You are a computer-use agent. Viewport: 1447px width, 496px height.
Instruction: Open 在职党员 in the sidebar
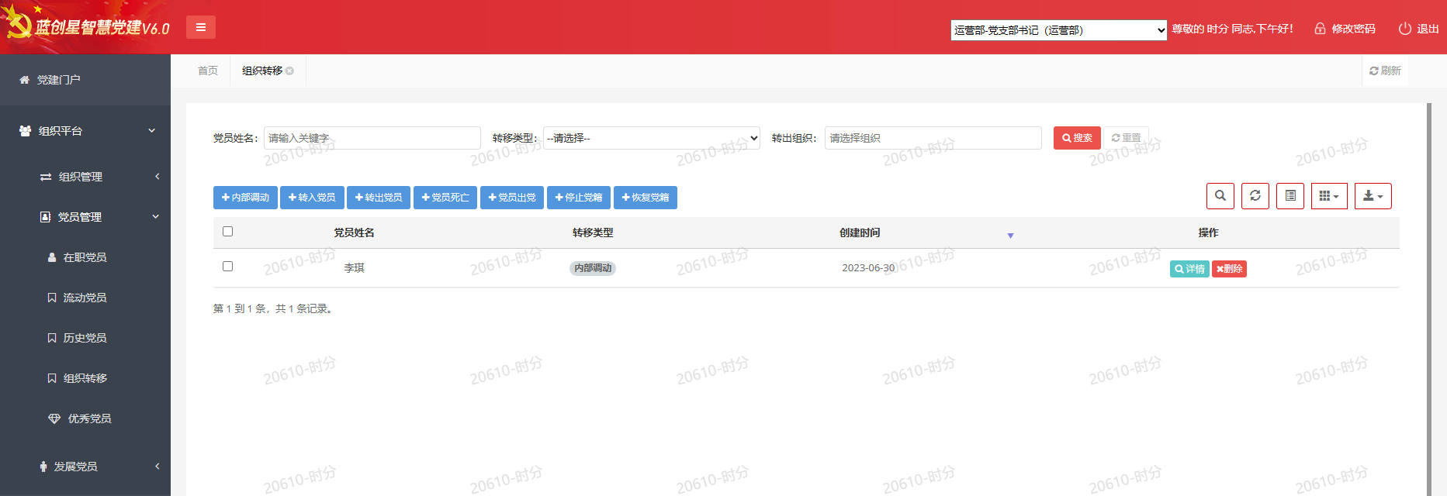(x=85, y=257)
